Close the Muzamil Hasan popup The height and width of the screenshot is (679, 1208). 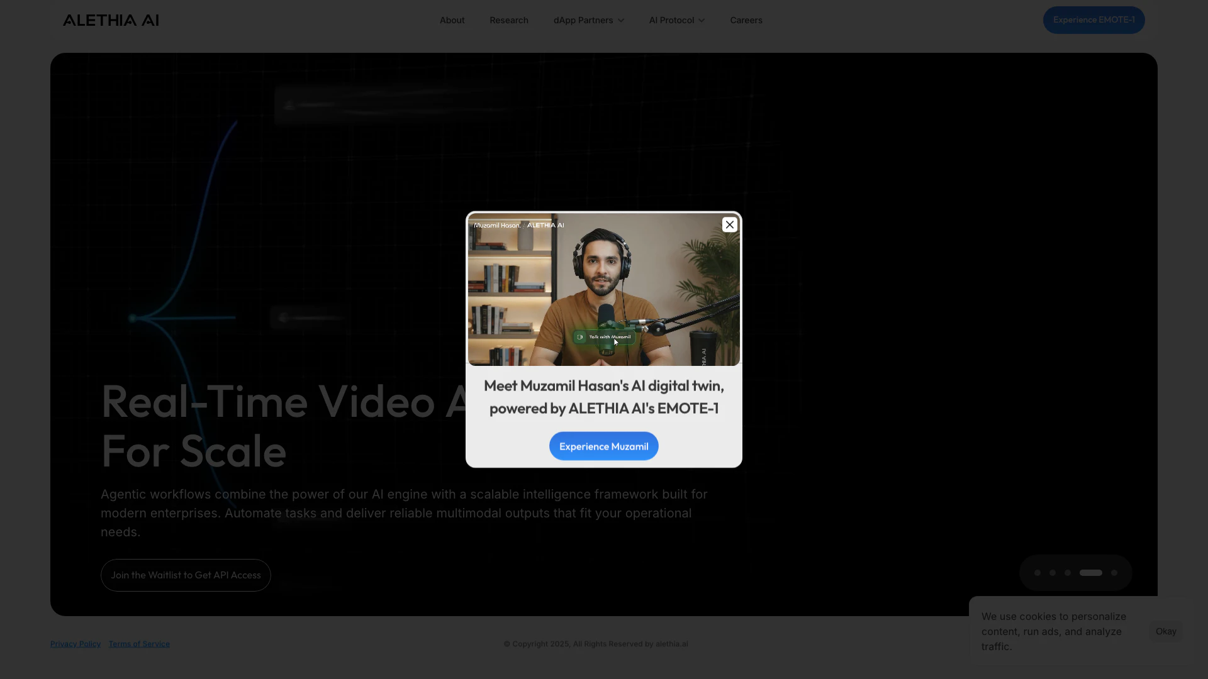pyautogui.click(x=729, y=224)
